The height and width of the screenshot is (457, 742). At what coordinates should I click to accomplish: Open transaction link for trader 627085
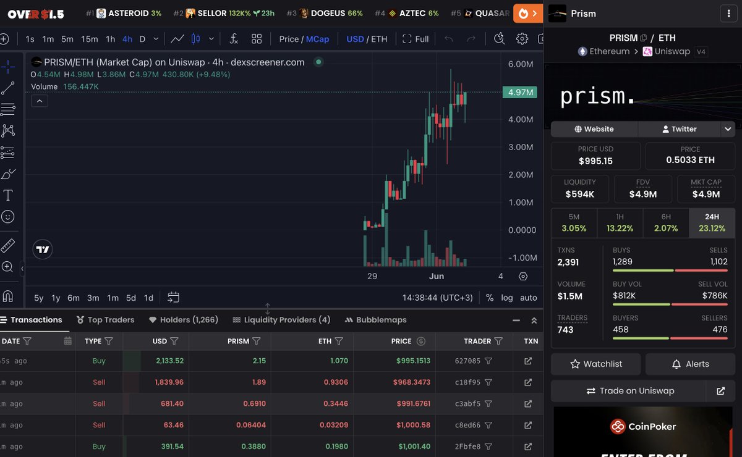click(528, 361)
